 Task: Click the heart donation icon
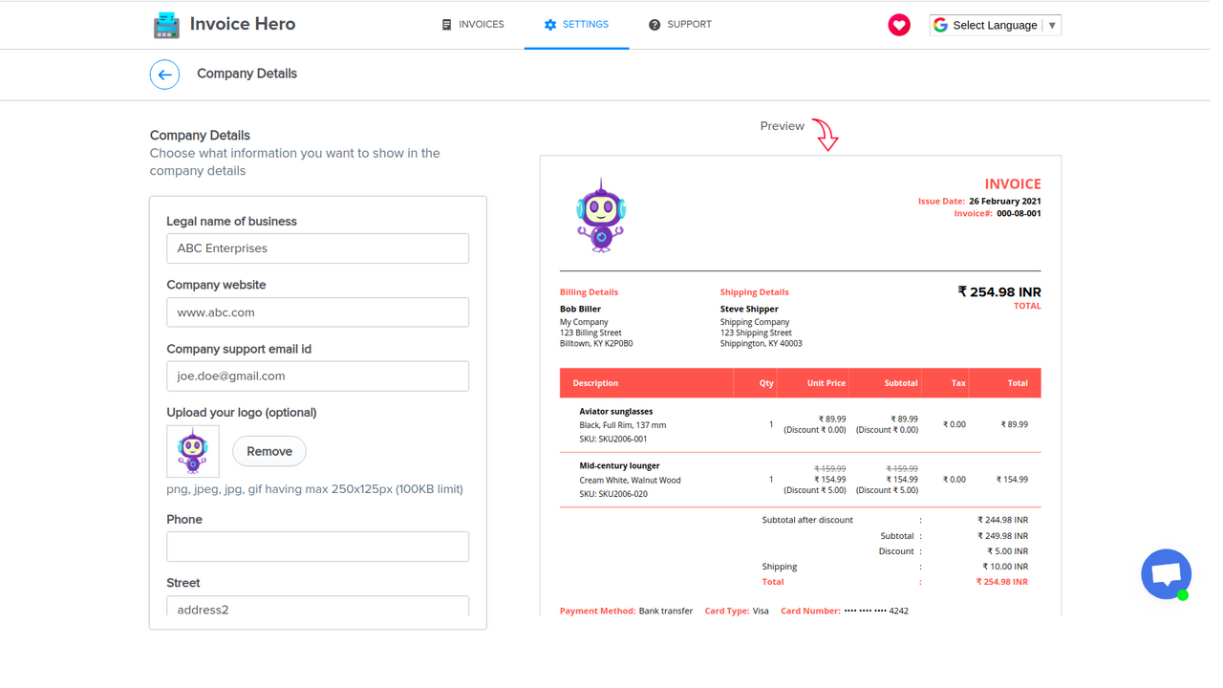tap(898, 24)
